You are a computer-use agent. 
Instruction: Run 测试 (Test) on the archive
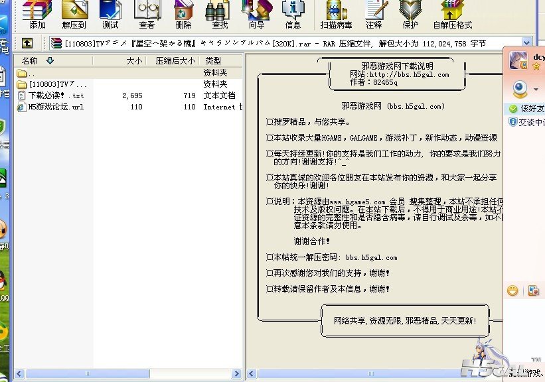(x=110, y=14)
